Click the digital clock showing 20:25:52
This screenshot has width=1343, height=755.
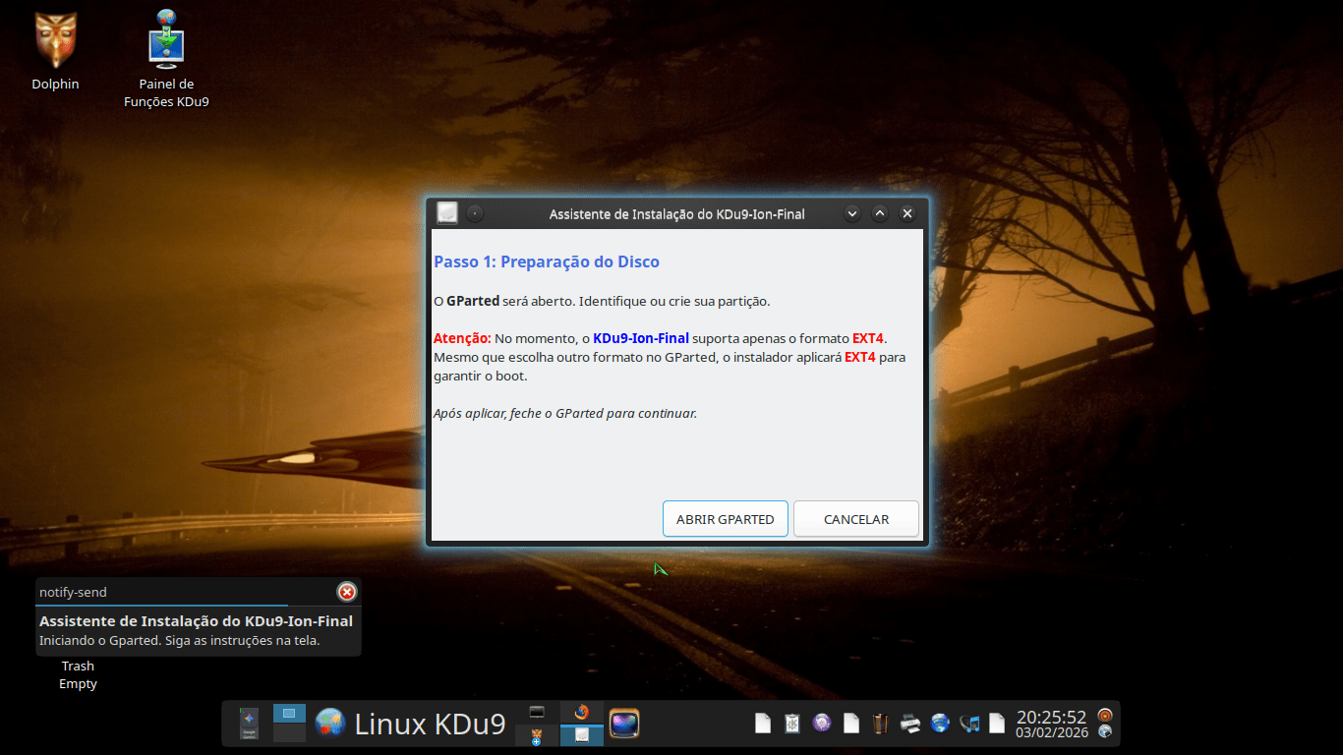pyautogui.click(x=1051, y=724)
